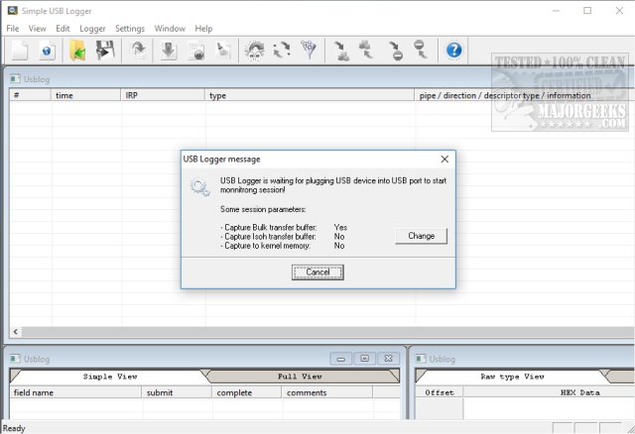Open a log with the folder icon

(77, 51)
